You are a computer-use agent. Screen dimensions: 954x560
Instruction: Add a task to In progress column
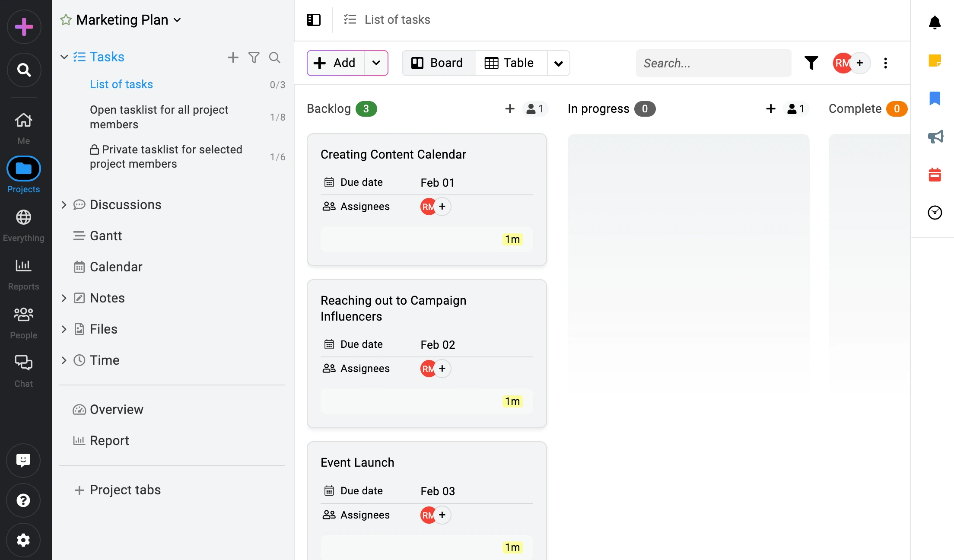click(x=771, y=109)
